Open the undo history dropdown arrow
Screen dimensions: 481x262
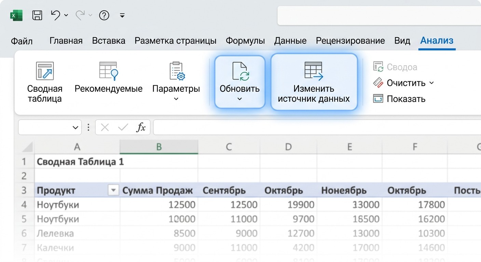[66, 15]
